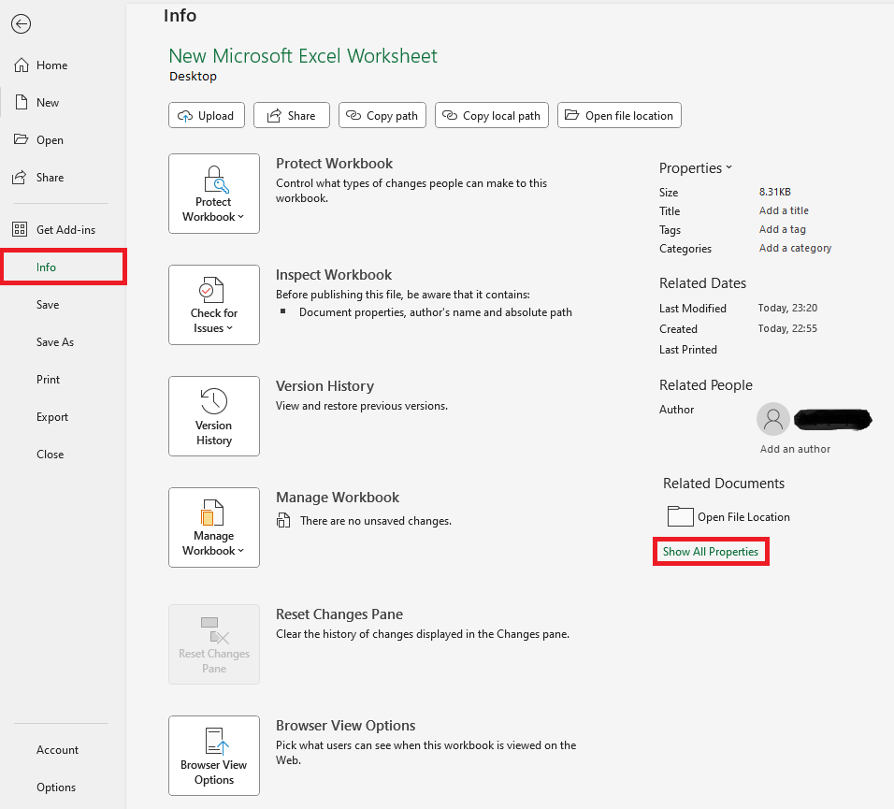Open the Protect Workbook dropdown
Screen dimensions: 894x809
pos(214,194)
